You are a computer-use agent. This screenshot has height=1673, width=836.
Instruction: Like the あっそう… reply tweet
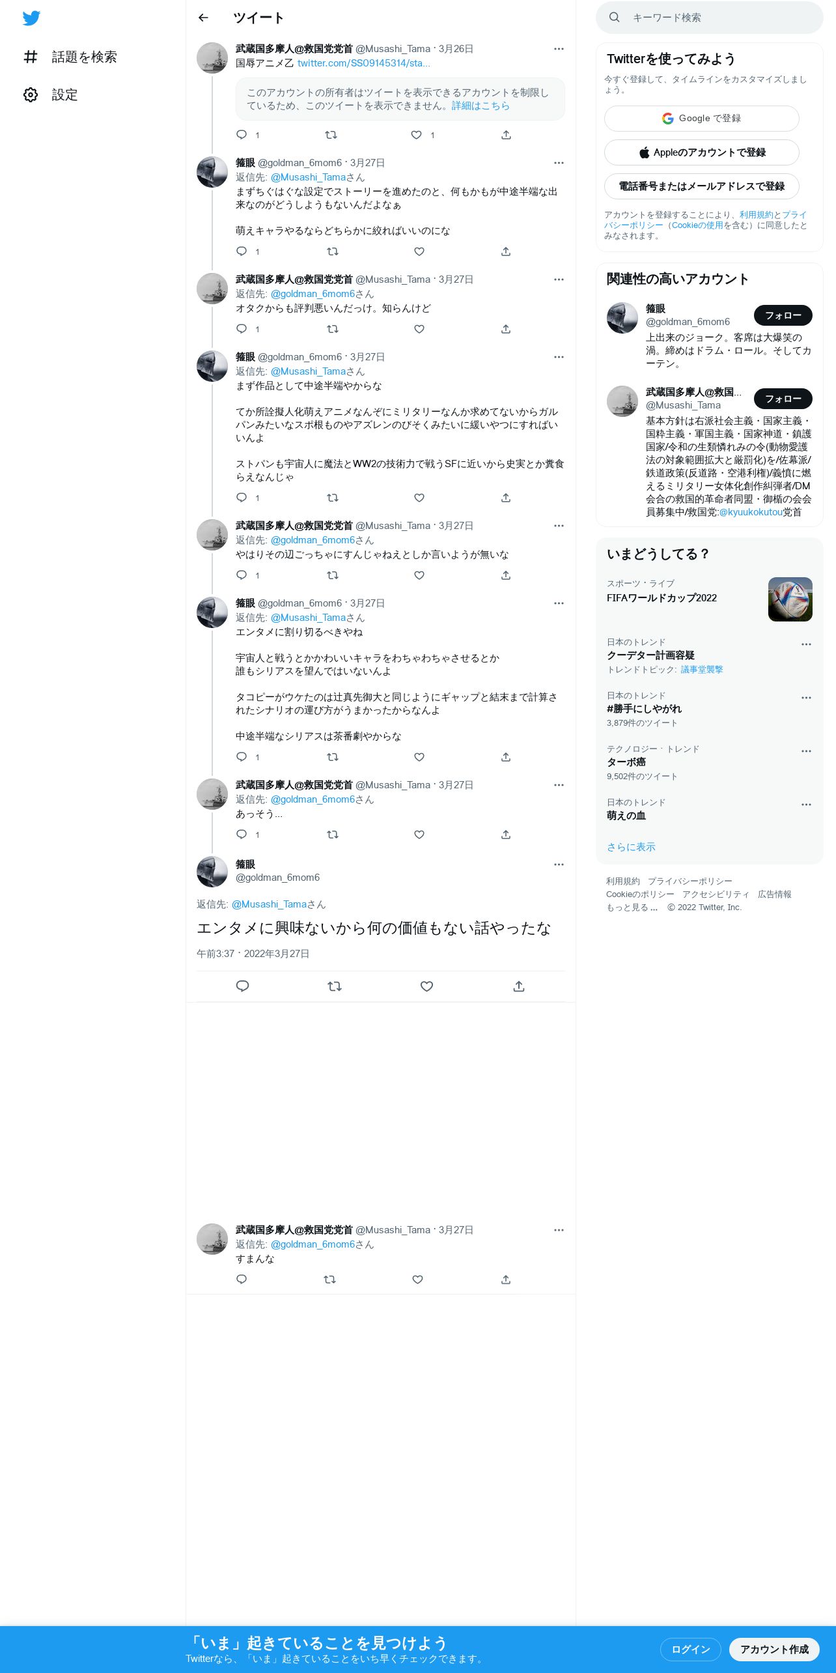pos(419,835)
